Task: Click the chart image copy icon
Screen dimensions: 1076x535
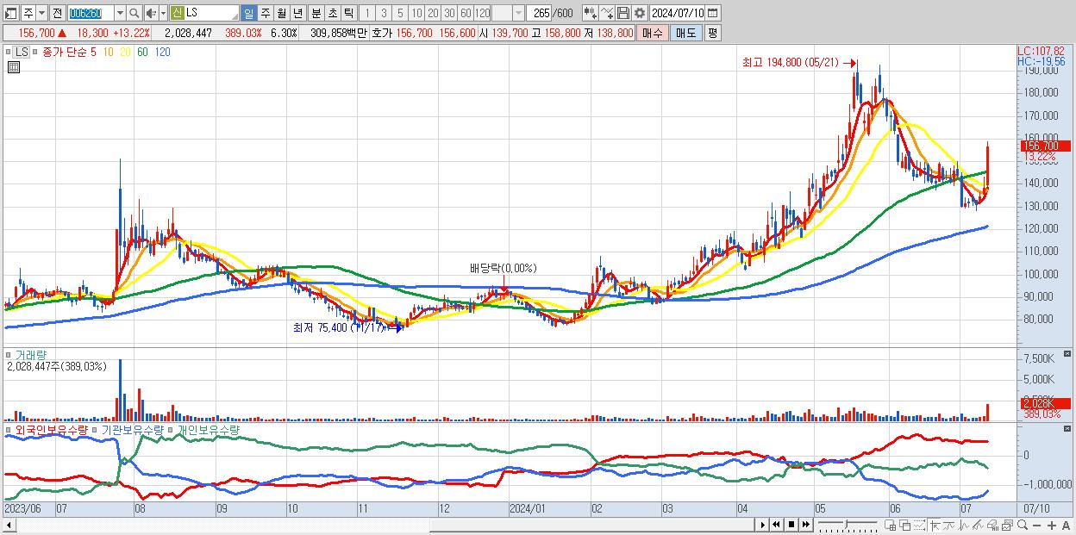Action: [x=1007, y=525]
